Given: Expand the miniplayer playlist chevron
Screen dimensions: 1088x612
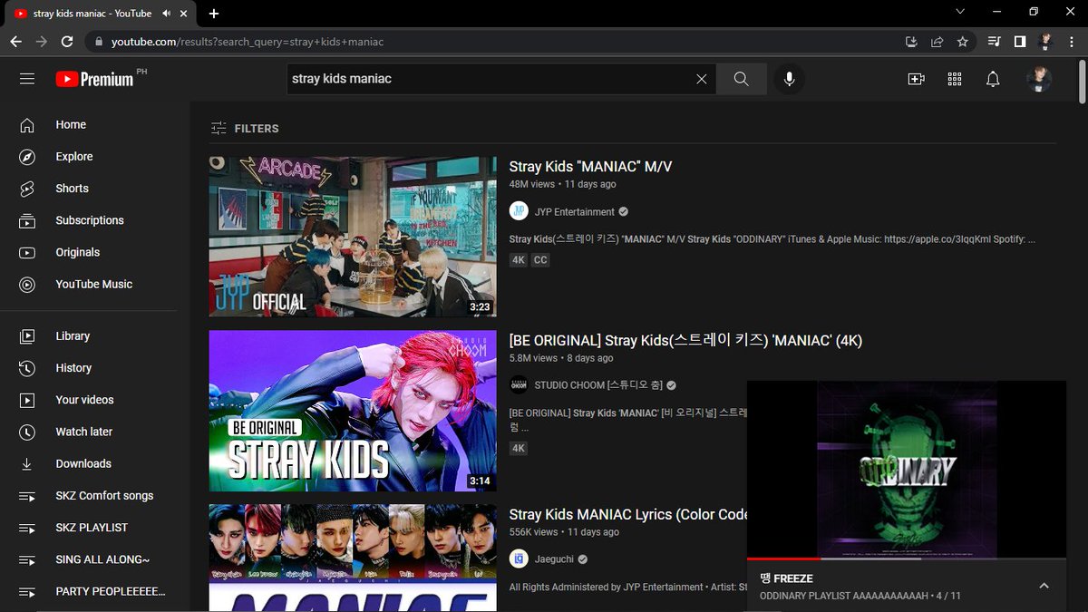Looking at the screenshot, I should click(1044, 586).
